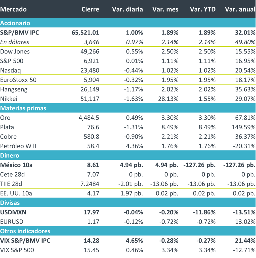Select the VIX S&P 500 row label
The height and width of the screenshot is (258, 256).
coord(17,250)
